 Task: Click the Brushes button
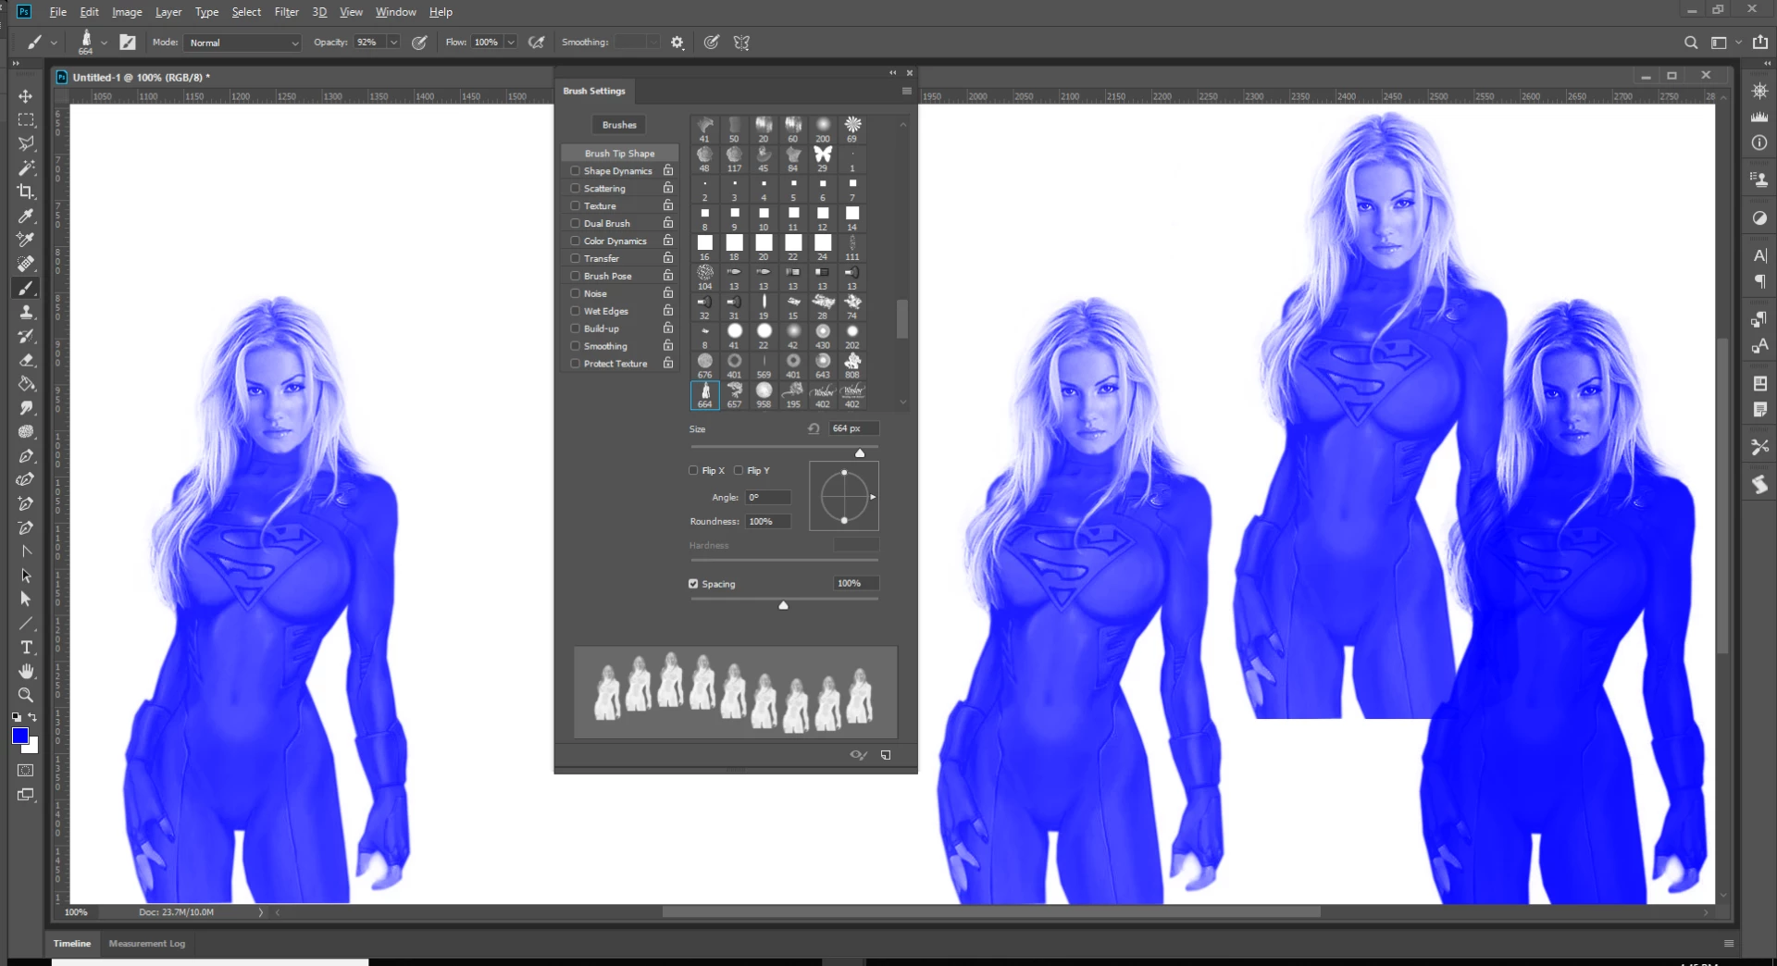click(x=619, y=125)
